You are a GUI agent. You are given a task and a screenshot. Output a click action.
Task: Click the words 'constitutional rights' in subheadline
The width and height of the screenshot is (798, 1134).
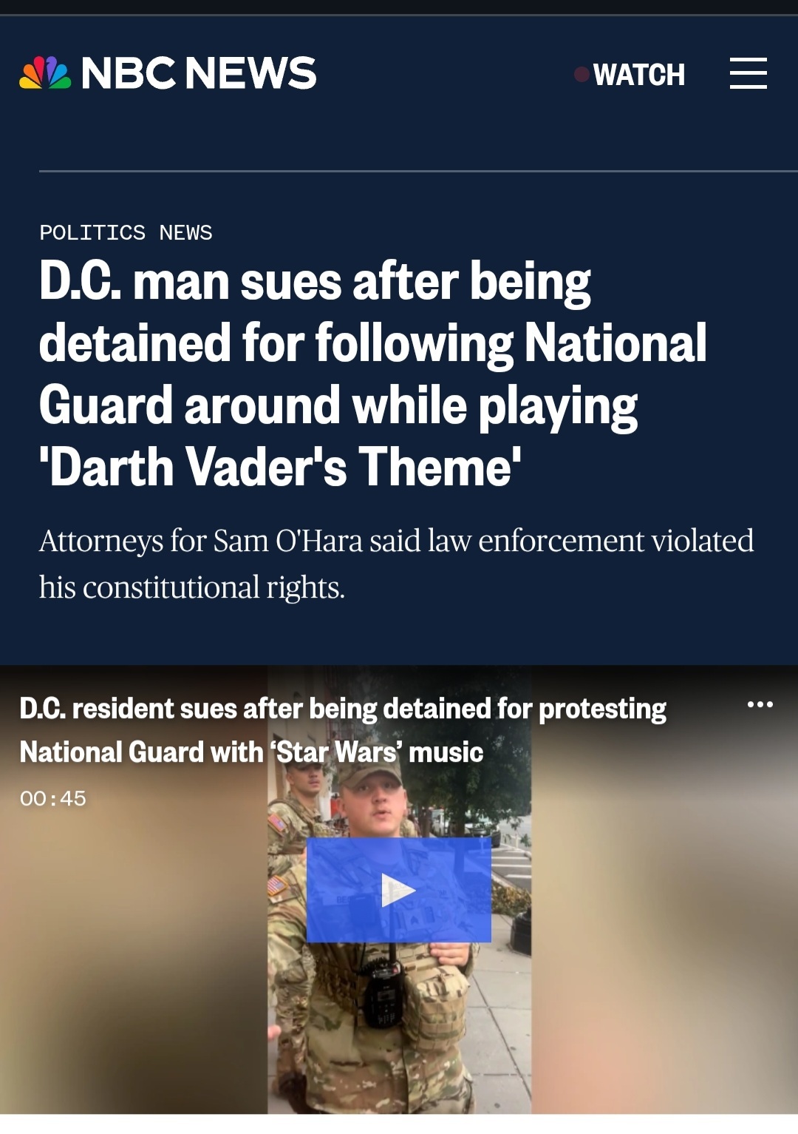tap(214, 587)
